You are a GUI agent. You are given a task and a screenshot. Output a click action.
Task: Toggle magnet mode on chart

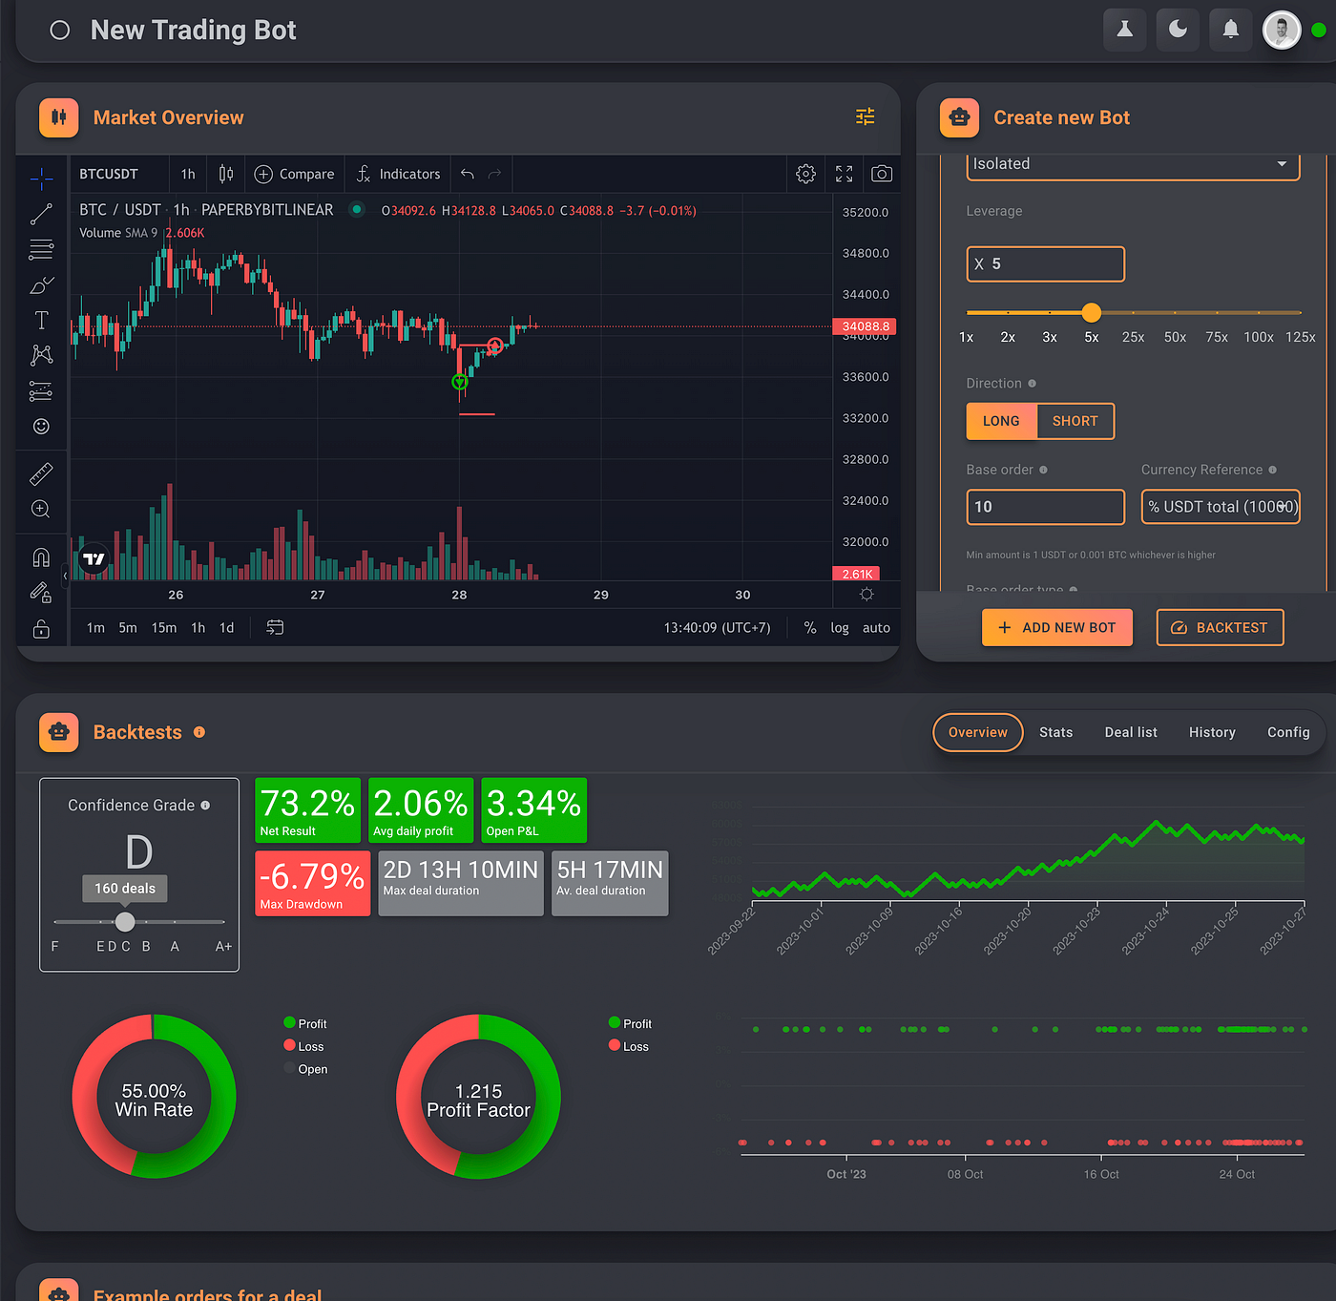(x=41, y=557)
